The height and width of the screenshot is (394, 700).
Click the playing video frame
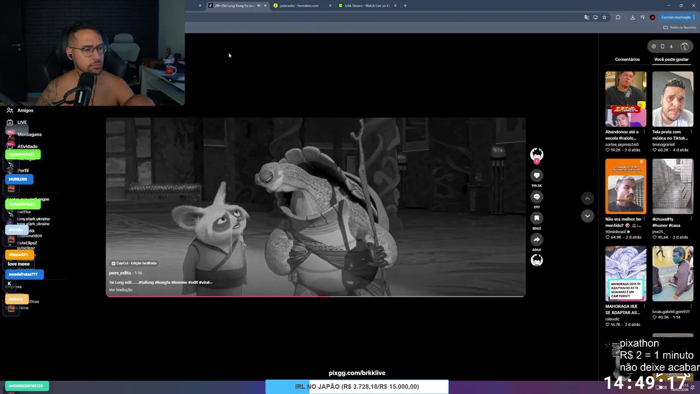(x=316, y=207)
